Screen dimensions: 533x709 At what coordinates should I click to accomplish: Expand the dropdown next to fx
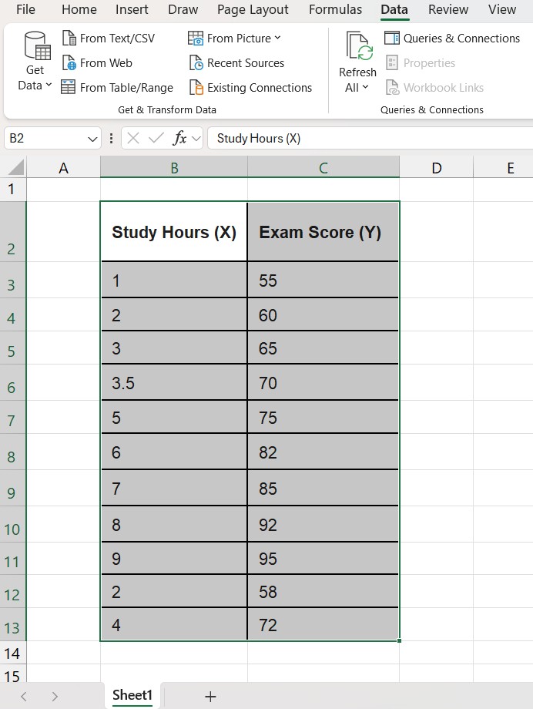(196, 139)
